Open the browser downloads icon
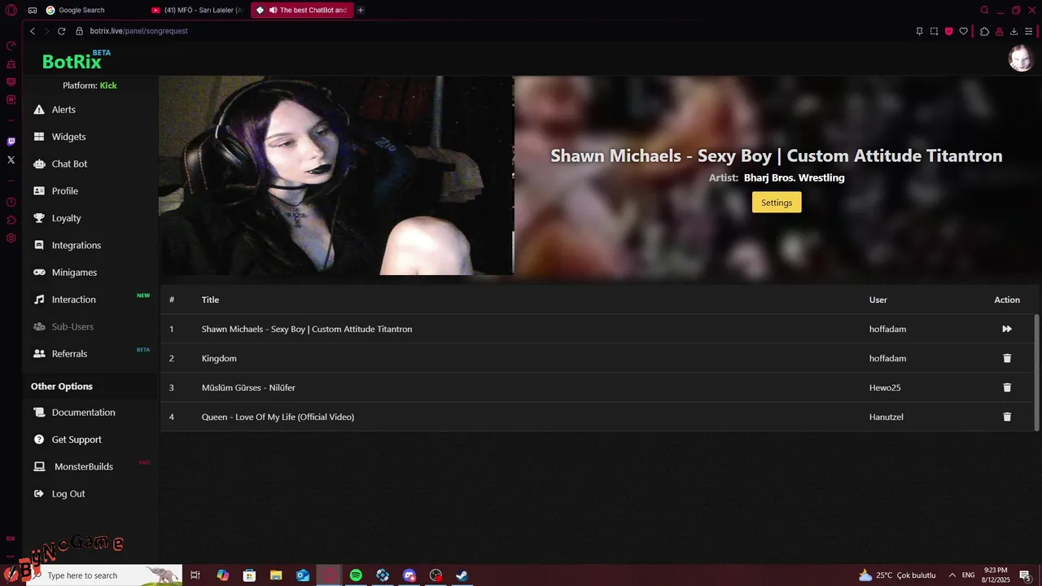The width and height of the screenshot is (1042, 586). [x=1014, y=31]
